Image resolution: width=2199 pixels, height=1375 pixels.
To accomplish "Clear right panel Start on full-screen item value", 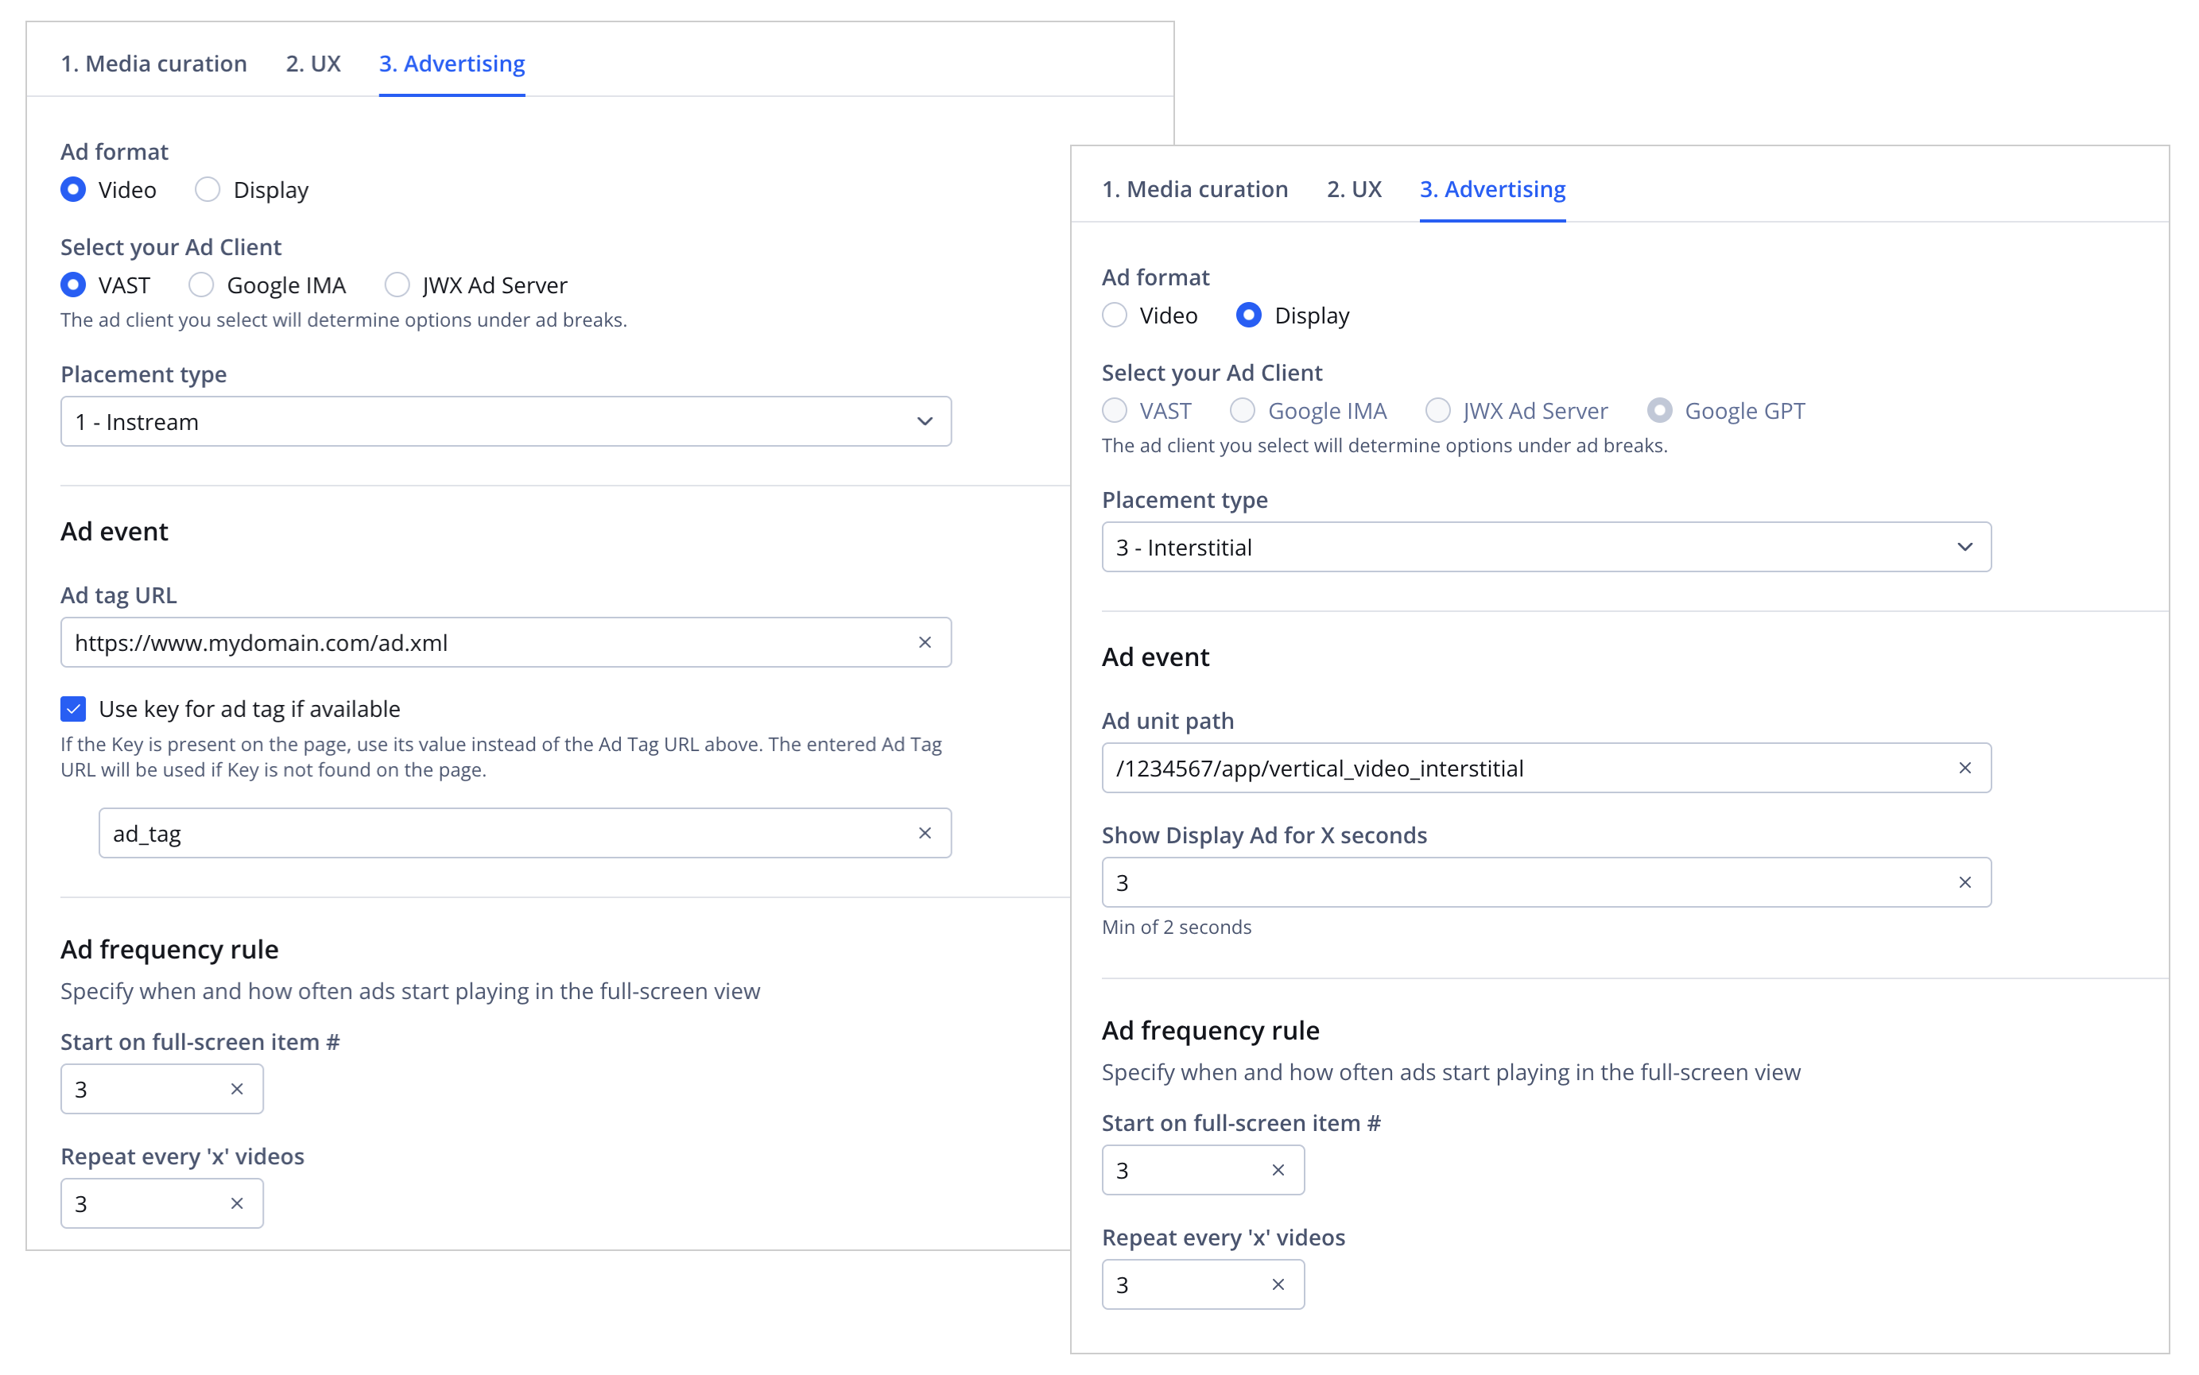I will 1278,1171.
